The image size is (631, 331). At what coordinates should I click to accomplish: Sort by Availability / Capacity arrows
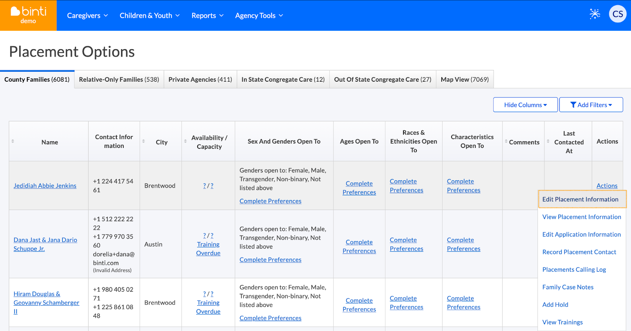coord(185,141)
